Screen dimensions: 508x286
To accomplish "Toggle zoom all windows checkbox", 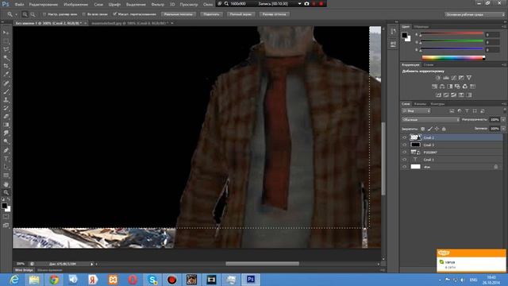I will coord(84,14).
